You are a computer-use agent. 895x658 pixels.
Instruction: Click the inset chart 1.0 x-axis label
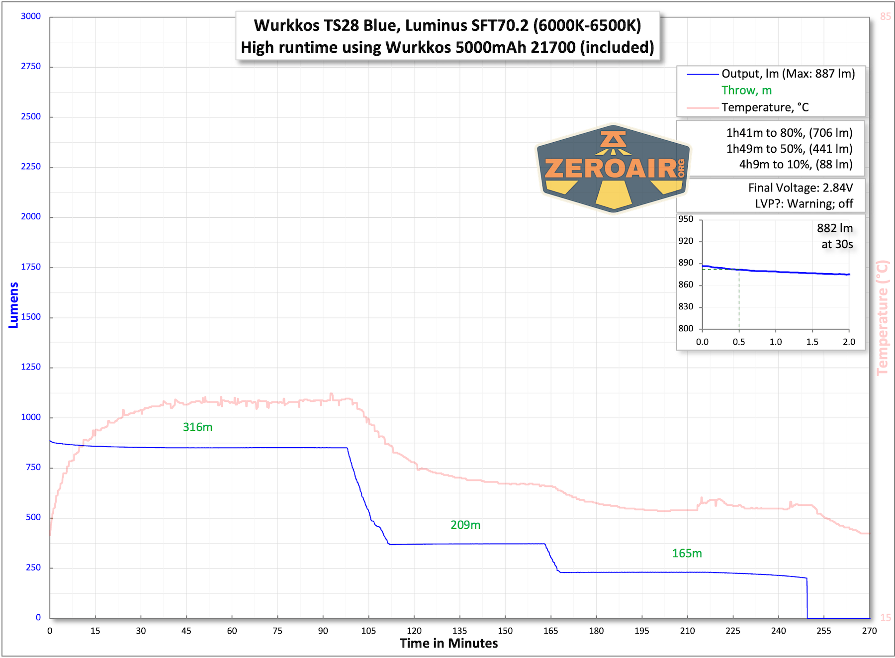pyautogui.click(x=776, y=342)
